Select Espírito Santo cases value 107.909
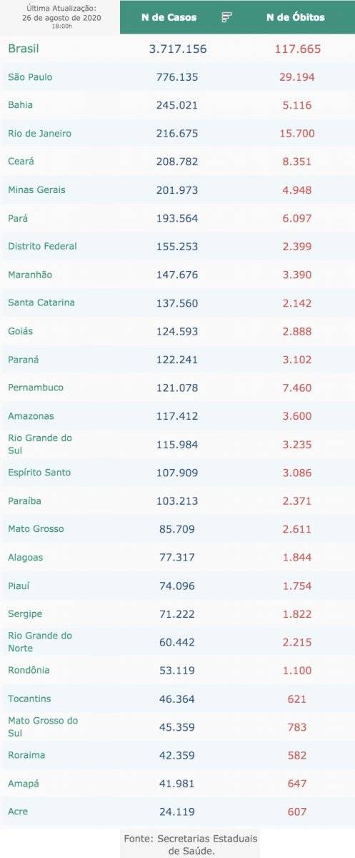Image resolution: width=355 pixels, height=858 pixels. (177, 473)
